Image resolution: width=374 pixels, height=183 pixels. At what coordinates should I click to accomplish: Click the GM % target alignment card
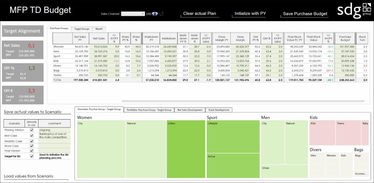click(22, 73)
